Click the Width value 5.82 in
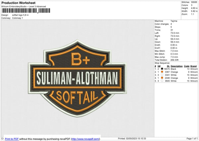This screenshot has height=141, width=199. tap(194, 11)
